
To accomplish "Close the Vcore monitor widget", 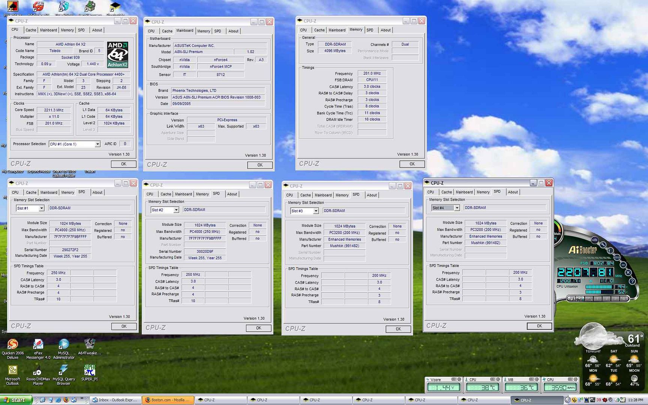I will [x=459, y=379].
